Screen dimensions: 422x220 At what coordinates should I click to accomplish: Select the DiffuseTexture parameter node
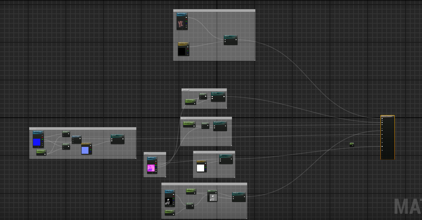182,21
